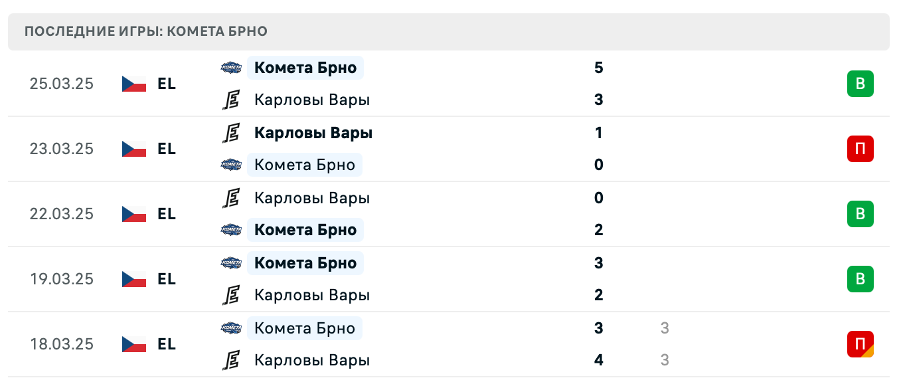899x388 pixels.
Task: Click the Czech flag in the 22.03.25 row
Action: click(x=133, y=214)
